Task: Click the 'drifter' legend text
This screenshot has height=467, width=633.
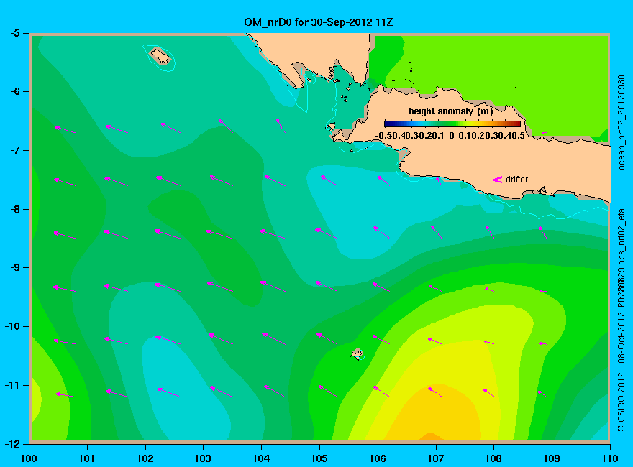Action: point(516,180)
